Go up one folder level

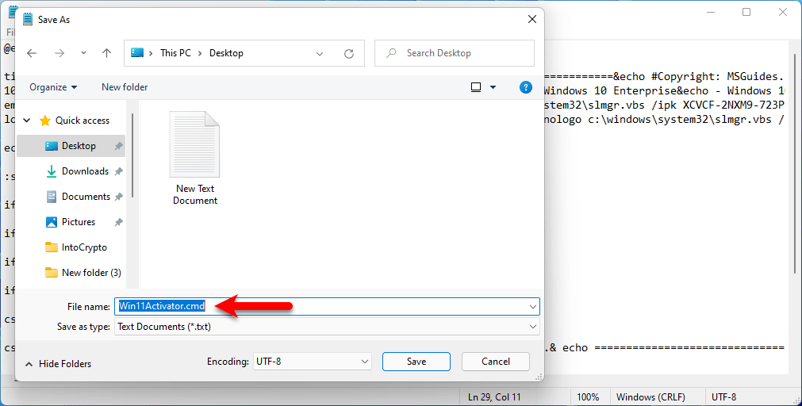(x=106, y=53)
